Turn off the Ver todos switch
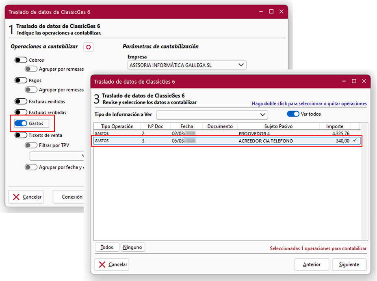Image resolution: width=377 pixels, height=281 pixels. (x=293, y=114)
